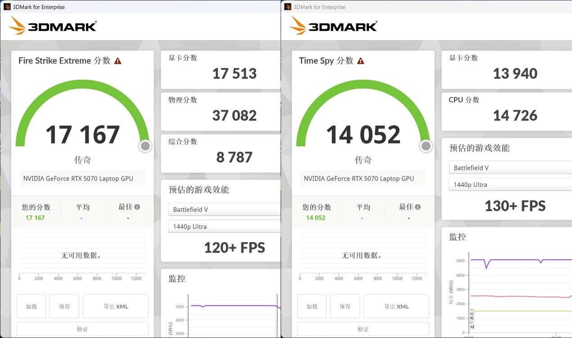Click 预估的游戏效能 heading in Time Spy window
This screenshot has height=338, width=572.
(x=479, y=148)
